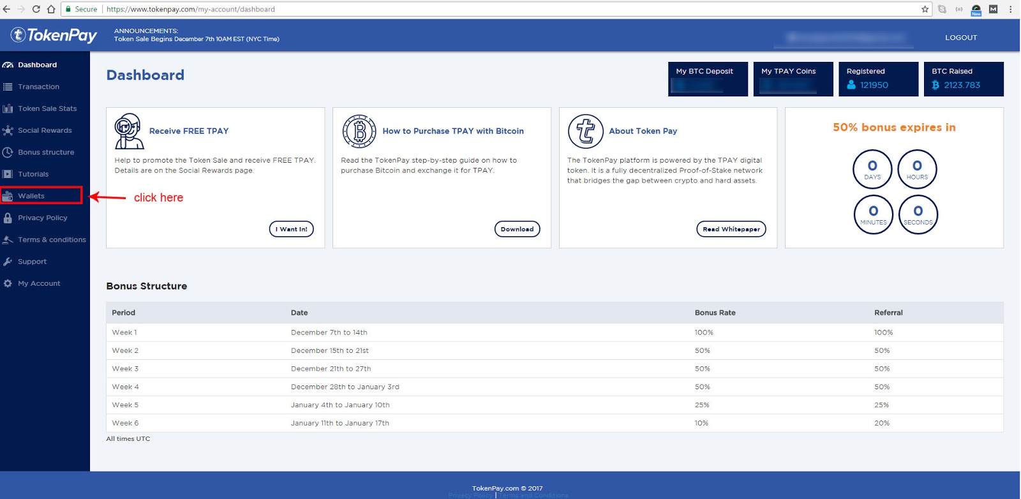1021x499 pixels.
Task: Open Terms & conditions from sidebar
Action: tap(52, 240)
